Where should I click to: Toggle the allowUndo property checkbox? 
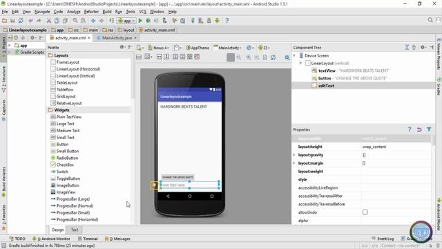[365, 212]
